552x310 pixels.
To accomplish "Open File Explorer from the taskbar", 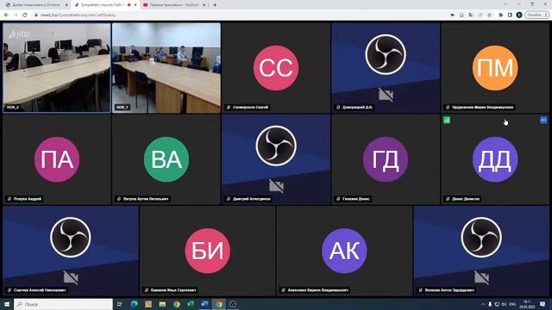I will [x=162, y=304].
